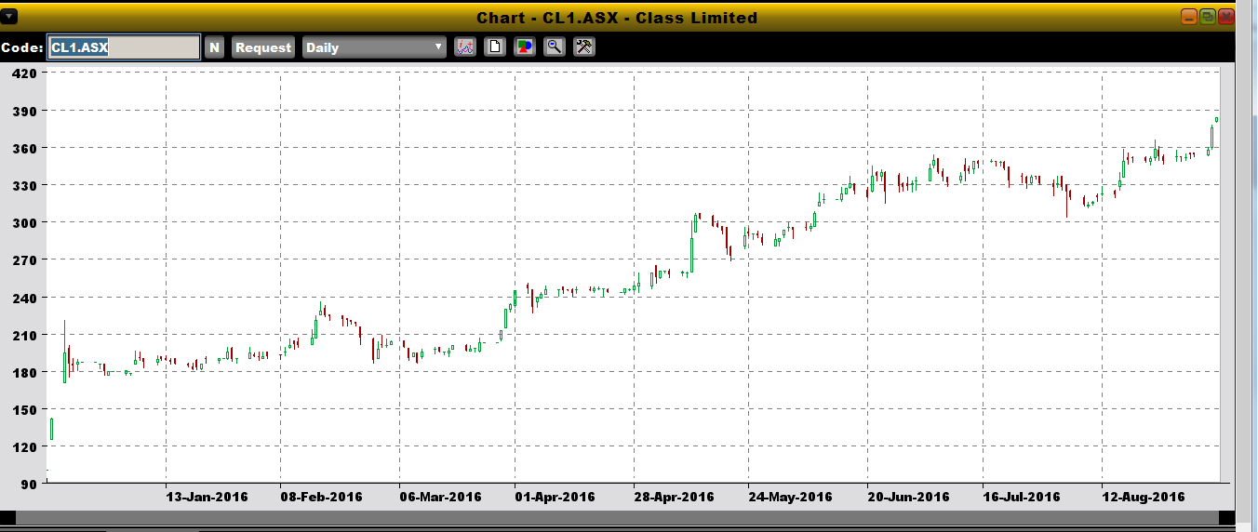Click the 12-Aug-2016 date axis label
This screenshot has height=532, width=1258.
1144,497
